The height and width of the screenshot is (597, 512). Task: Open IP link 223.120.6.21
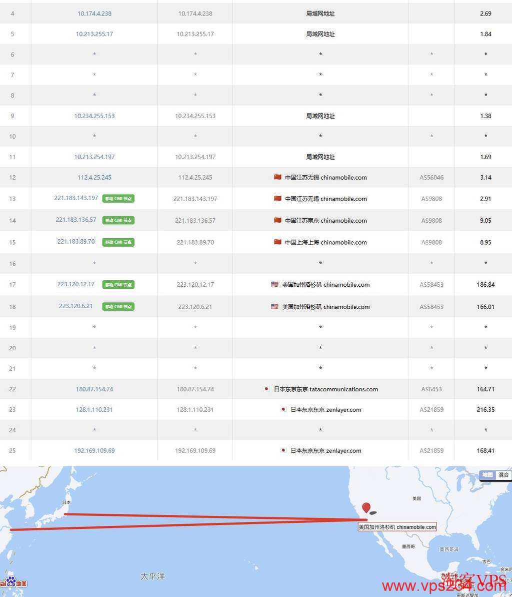click(x=76, y=306)
